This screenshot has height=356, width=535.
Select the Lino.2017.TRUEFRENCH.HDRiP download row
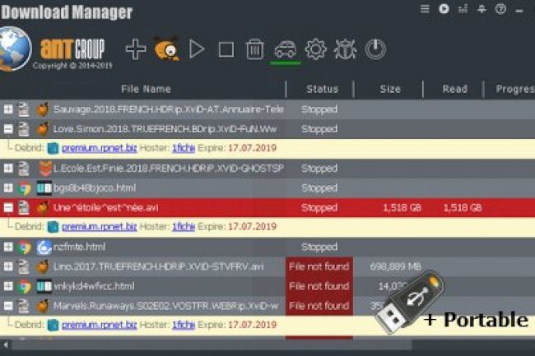point(267,266)
